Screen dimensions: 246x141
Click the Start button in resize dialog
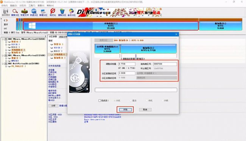(x=125, y=110)
